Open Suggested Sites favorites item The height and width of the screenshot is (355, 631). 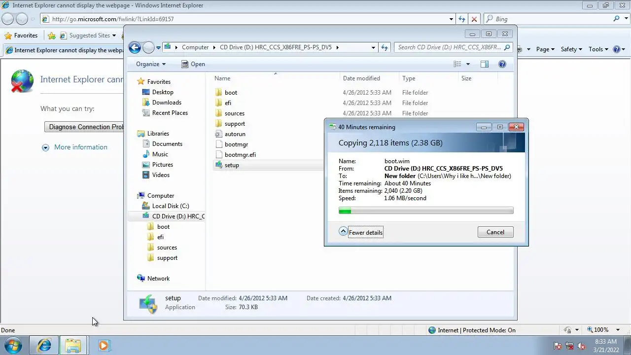[88, 35]
